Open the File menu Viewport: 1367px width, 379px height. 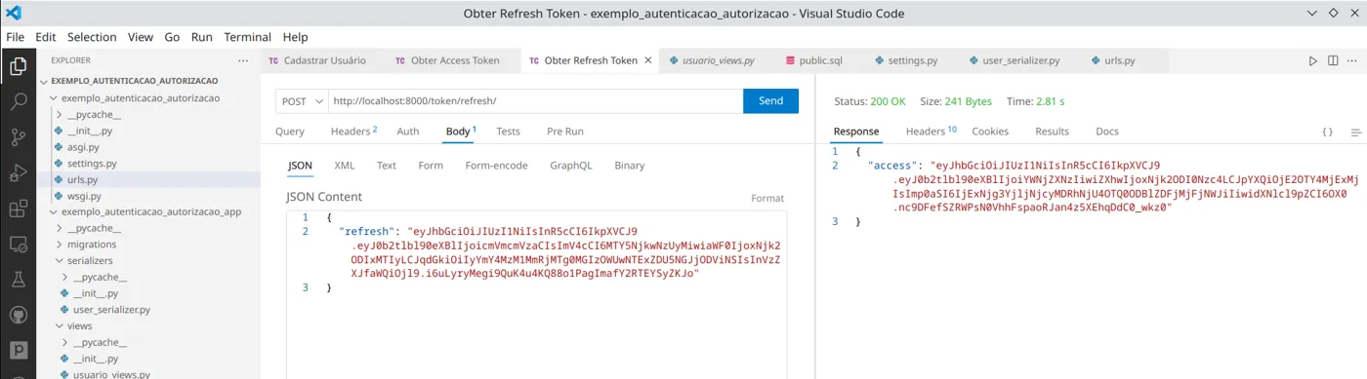16,37
